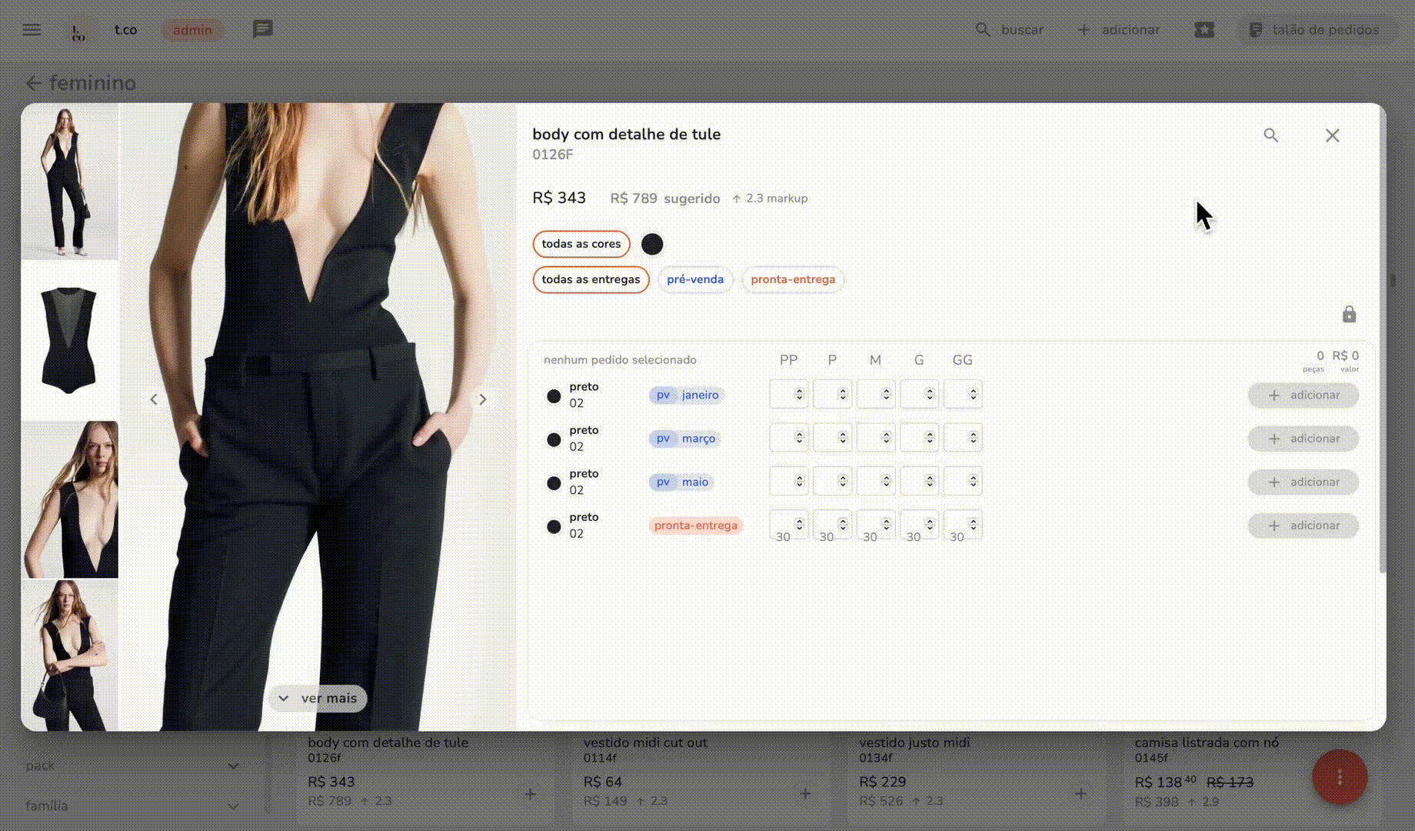
Task: Open the talão de pedidos tab
Action: [x=1315, y=30]
